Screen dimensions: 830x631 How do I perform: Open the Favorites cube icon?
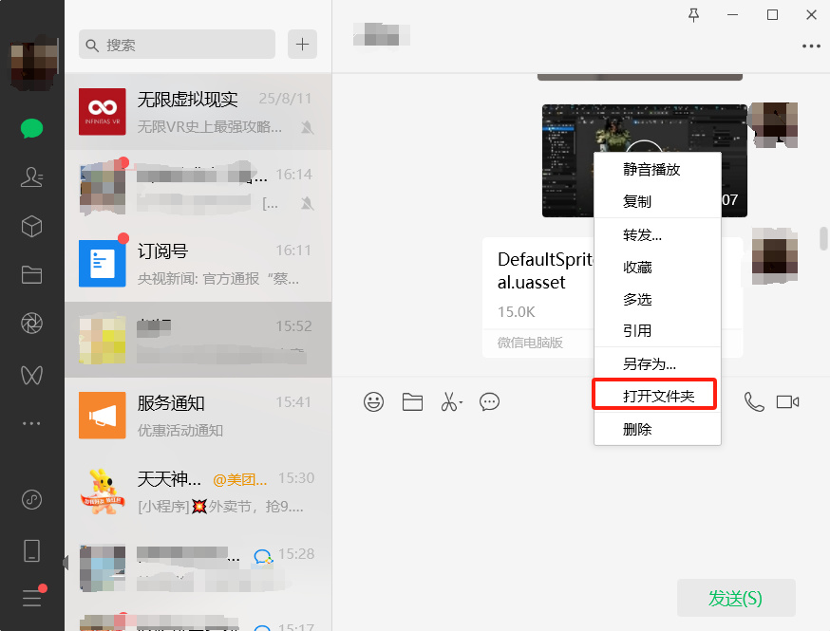click(31, 227)
